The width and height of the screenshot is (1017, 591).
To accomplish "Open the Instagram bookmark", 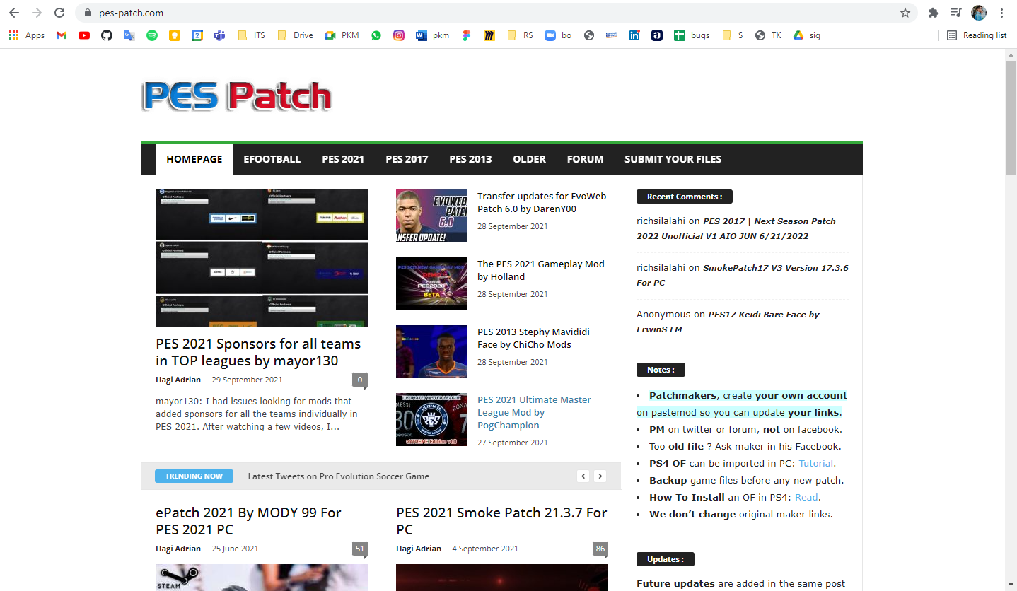I will click(x=399, y=35).
